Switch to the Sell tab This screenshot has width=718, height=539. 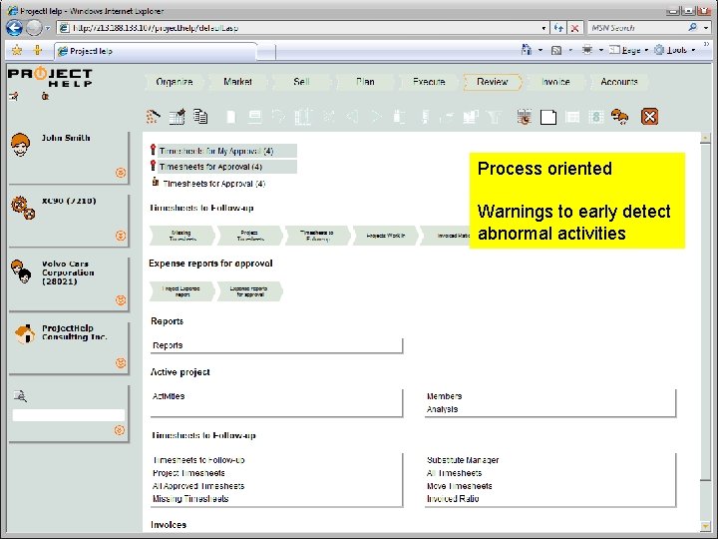(x=301, y=82)
